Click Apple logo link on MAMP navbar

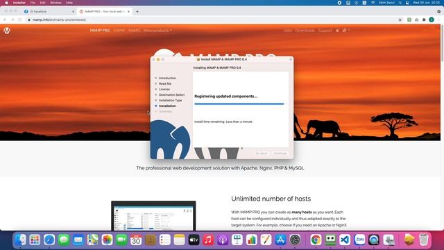[x=337, y=31]
